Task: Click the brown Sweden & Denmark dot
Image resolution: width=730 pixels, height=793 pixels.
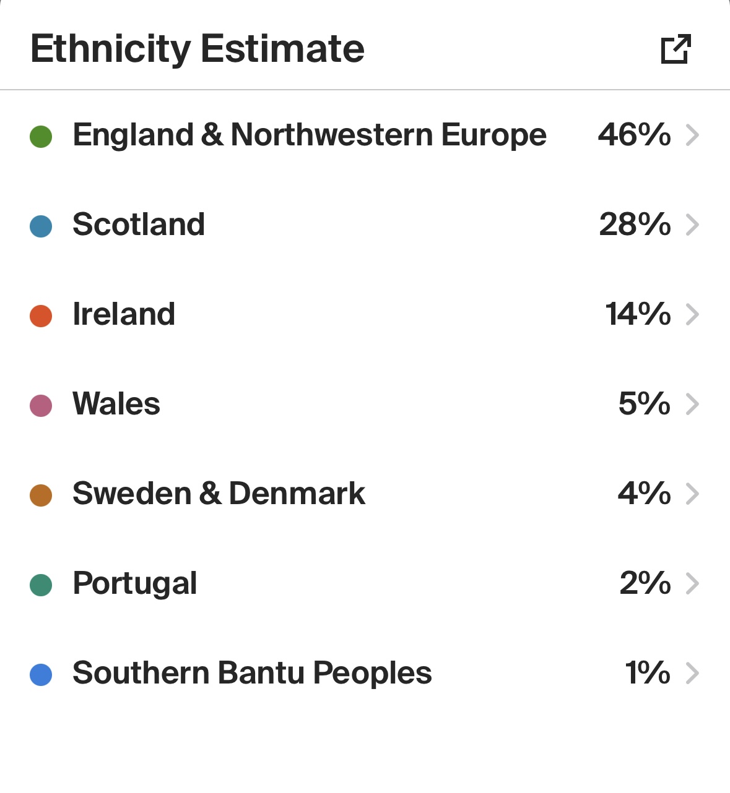Action: click(x=41, y=495)
